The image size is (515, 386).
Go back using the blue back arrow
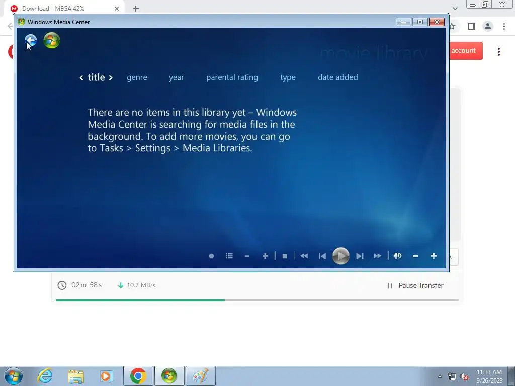(x=31, y=41)
